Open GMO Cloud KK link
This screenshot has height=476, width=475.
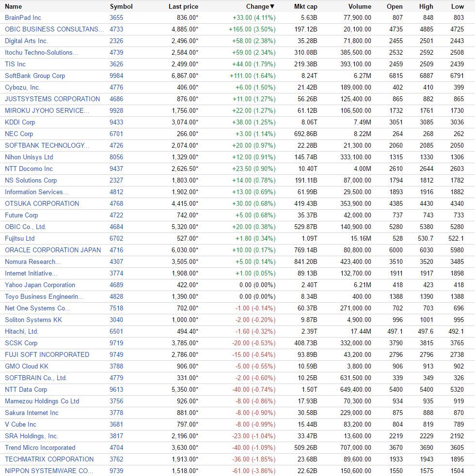click(x=27, y=367)
